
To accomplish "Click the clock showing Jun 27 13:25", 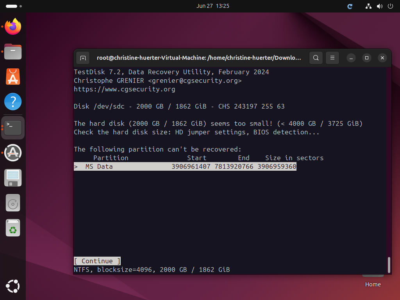I will click(213, 6).
